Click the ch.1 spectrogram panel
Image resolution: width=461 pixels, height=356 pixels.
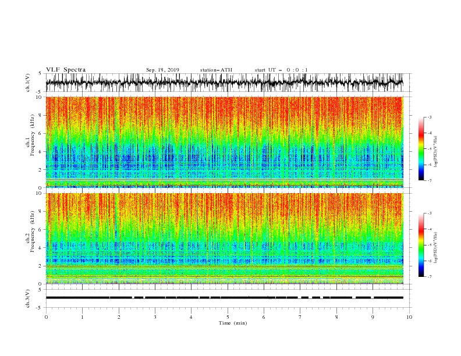point(224,142)
